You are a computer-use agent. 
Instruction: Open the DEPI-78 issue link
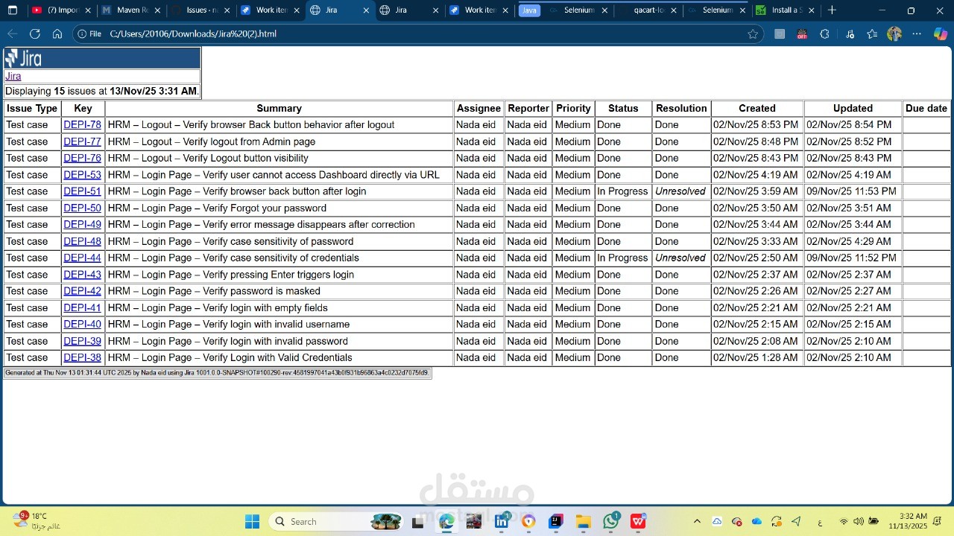(x=82, y=124)
